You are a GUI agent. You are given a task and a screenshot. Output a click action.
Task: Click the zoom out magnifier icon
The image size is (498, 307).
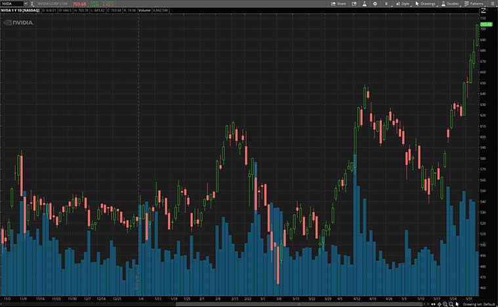click(x=452, y=304)
